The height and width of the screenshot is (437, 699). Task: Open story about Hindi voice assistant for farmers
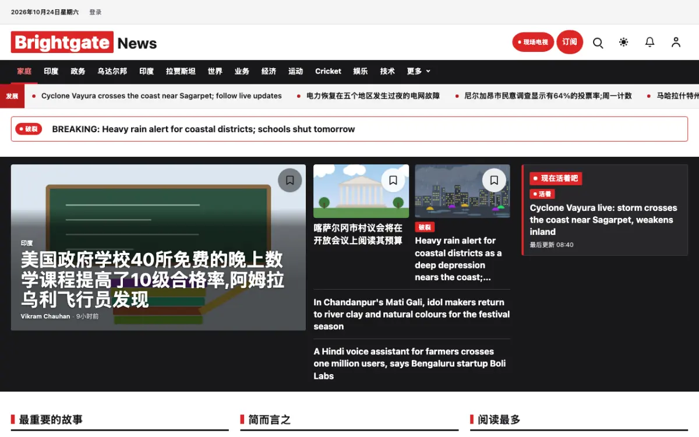[x=409, y=364]
